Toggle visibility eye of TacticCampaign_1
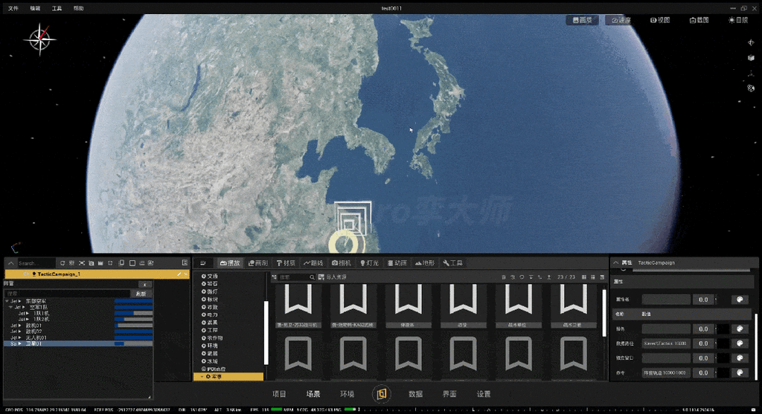This screenshot has height=414, width=762. pyautogui.click(x=26, y=274)
